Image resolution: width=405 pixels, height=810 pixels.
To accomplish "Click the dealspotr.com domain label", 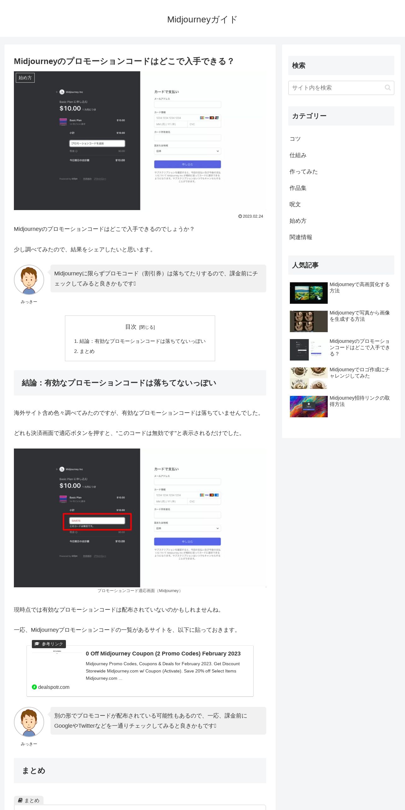I will [54, 687].
